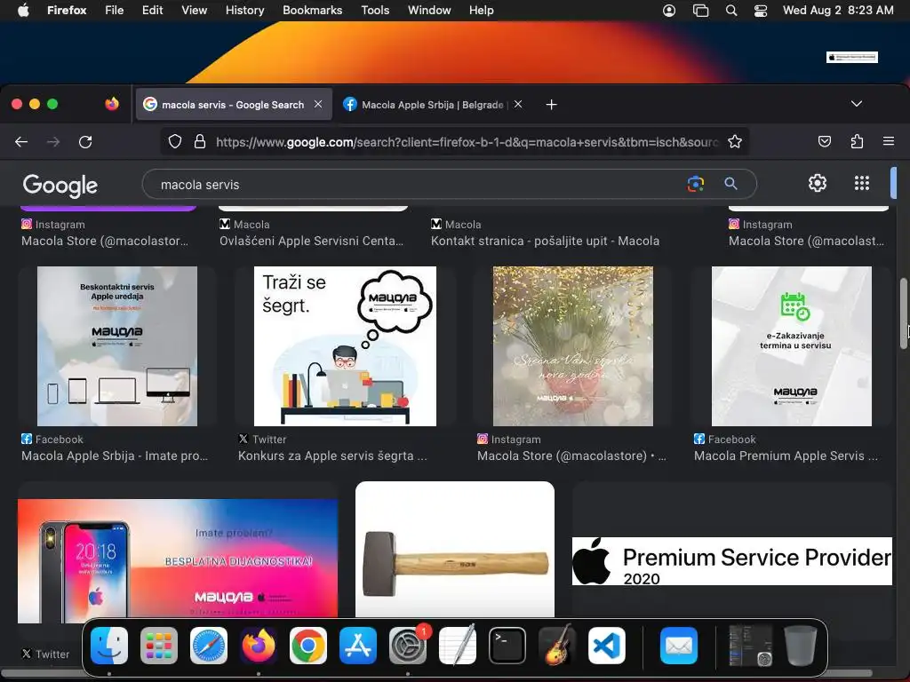Open the Traži se šegrt image
Screen dimensions: 910x682
(x=346, y=346)
